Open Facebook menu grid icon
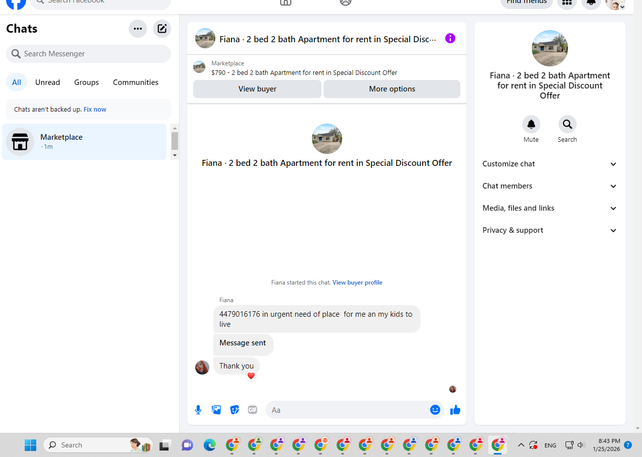 tap(567, 2)
